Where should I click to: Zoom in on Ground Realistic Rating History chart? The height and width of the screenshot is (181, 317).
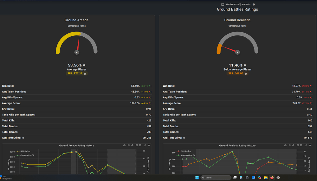(x=298, y=145)
